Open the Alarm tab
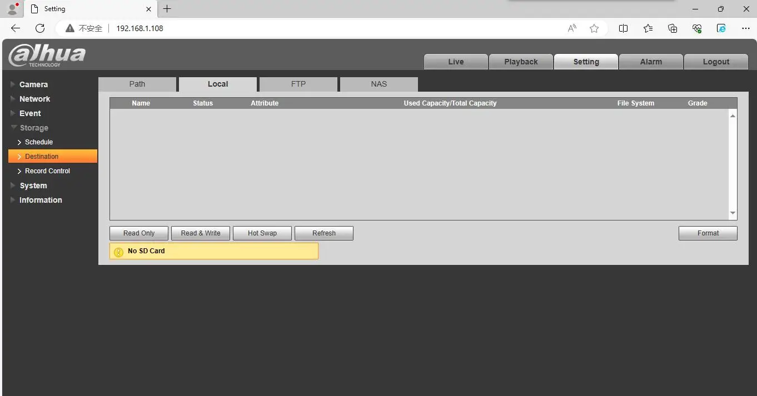This screenshot has width=757, height=396. pyautogui.click(x=651, y=62)
